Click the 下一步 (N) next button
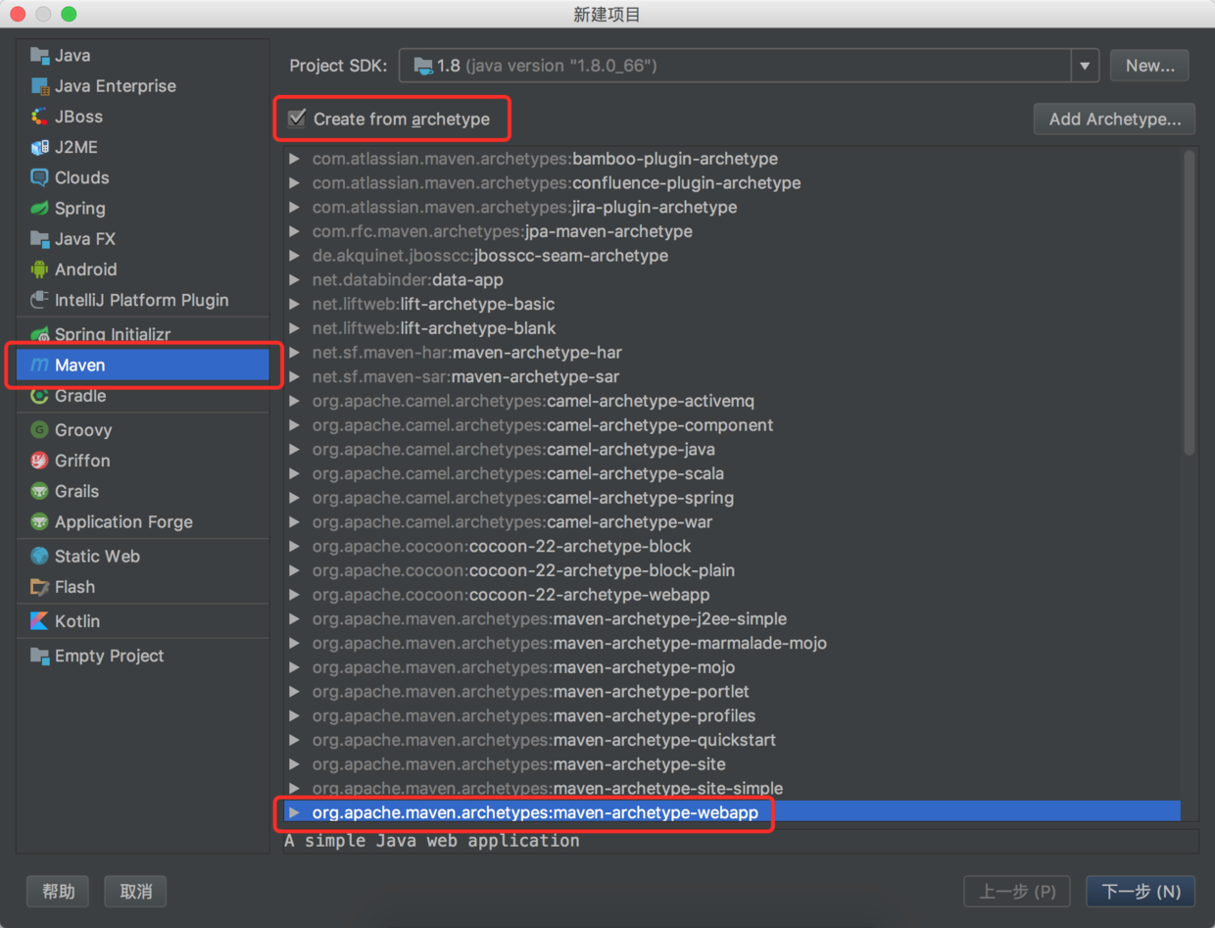Viewport: 1215px width, 928px height. 1141,892
